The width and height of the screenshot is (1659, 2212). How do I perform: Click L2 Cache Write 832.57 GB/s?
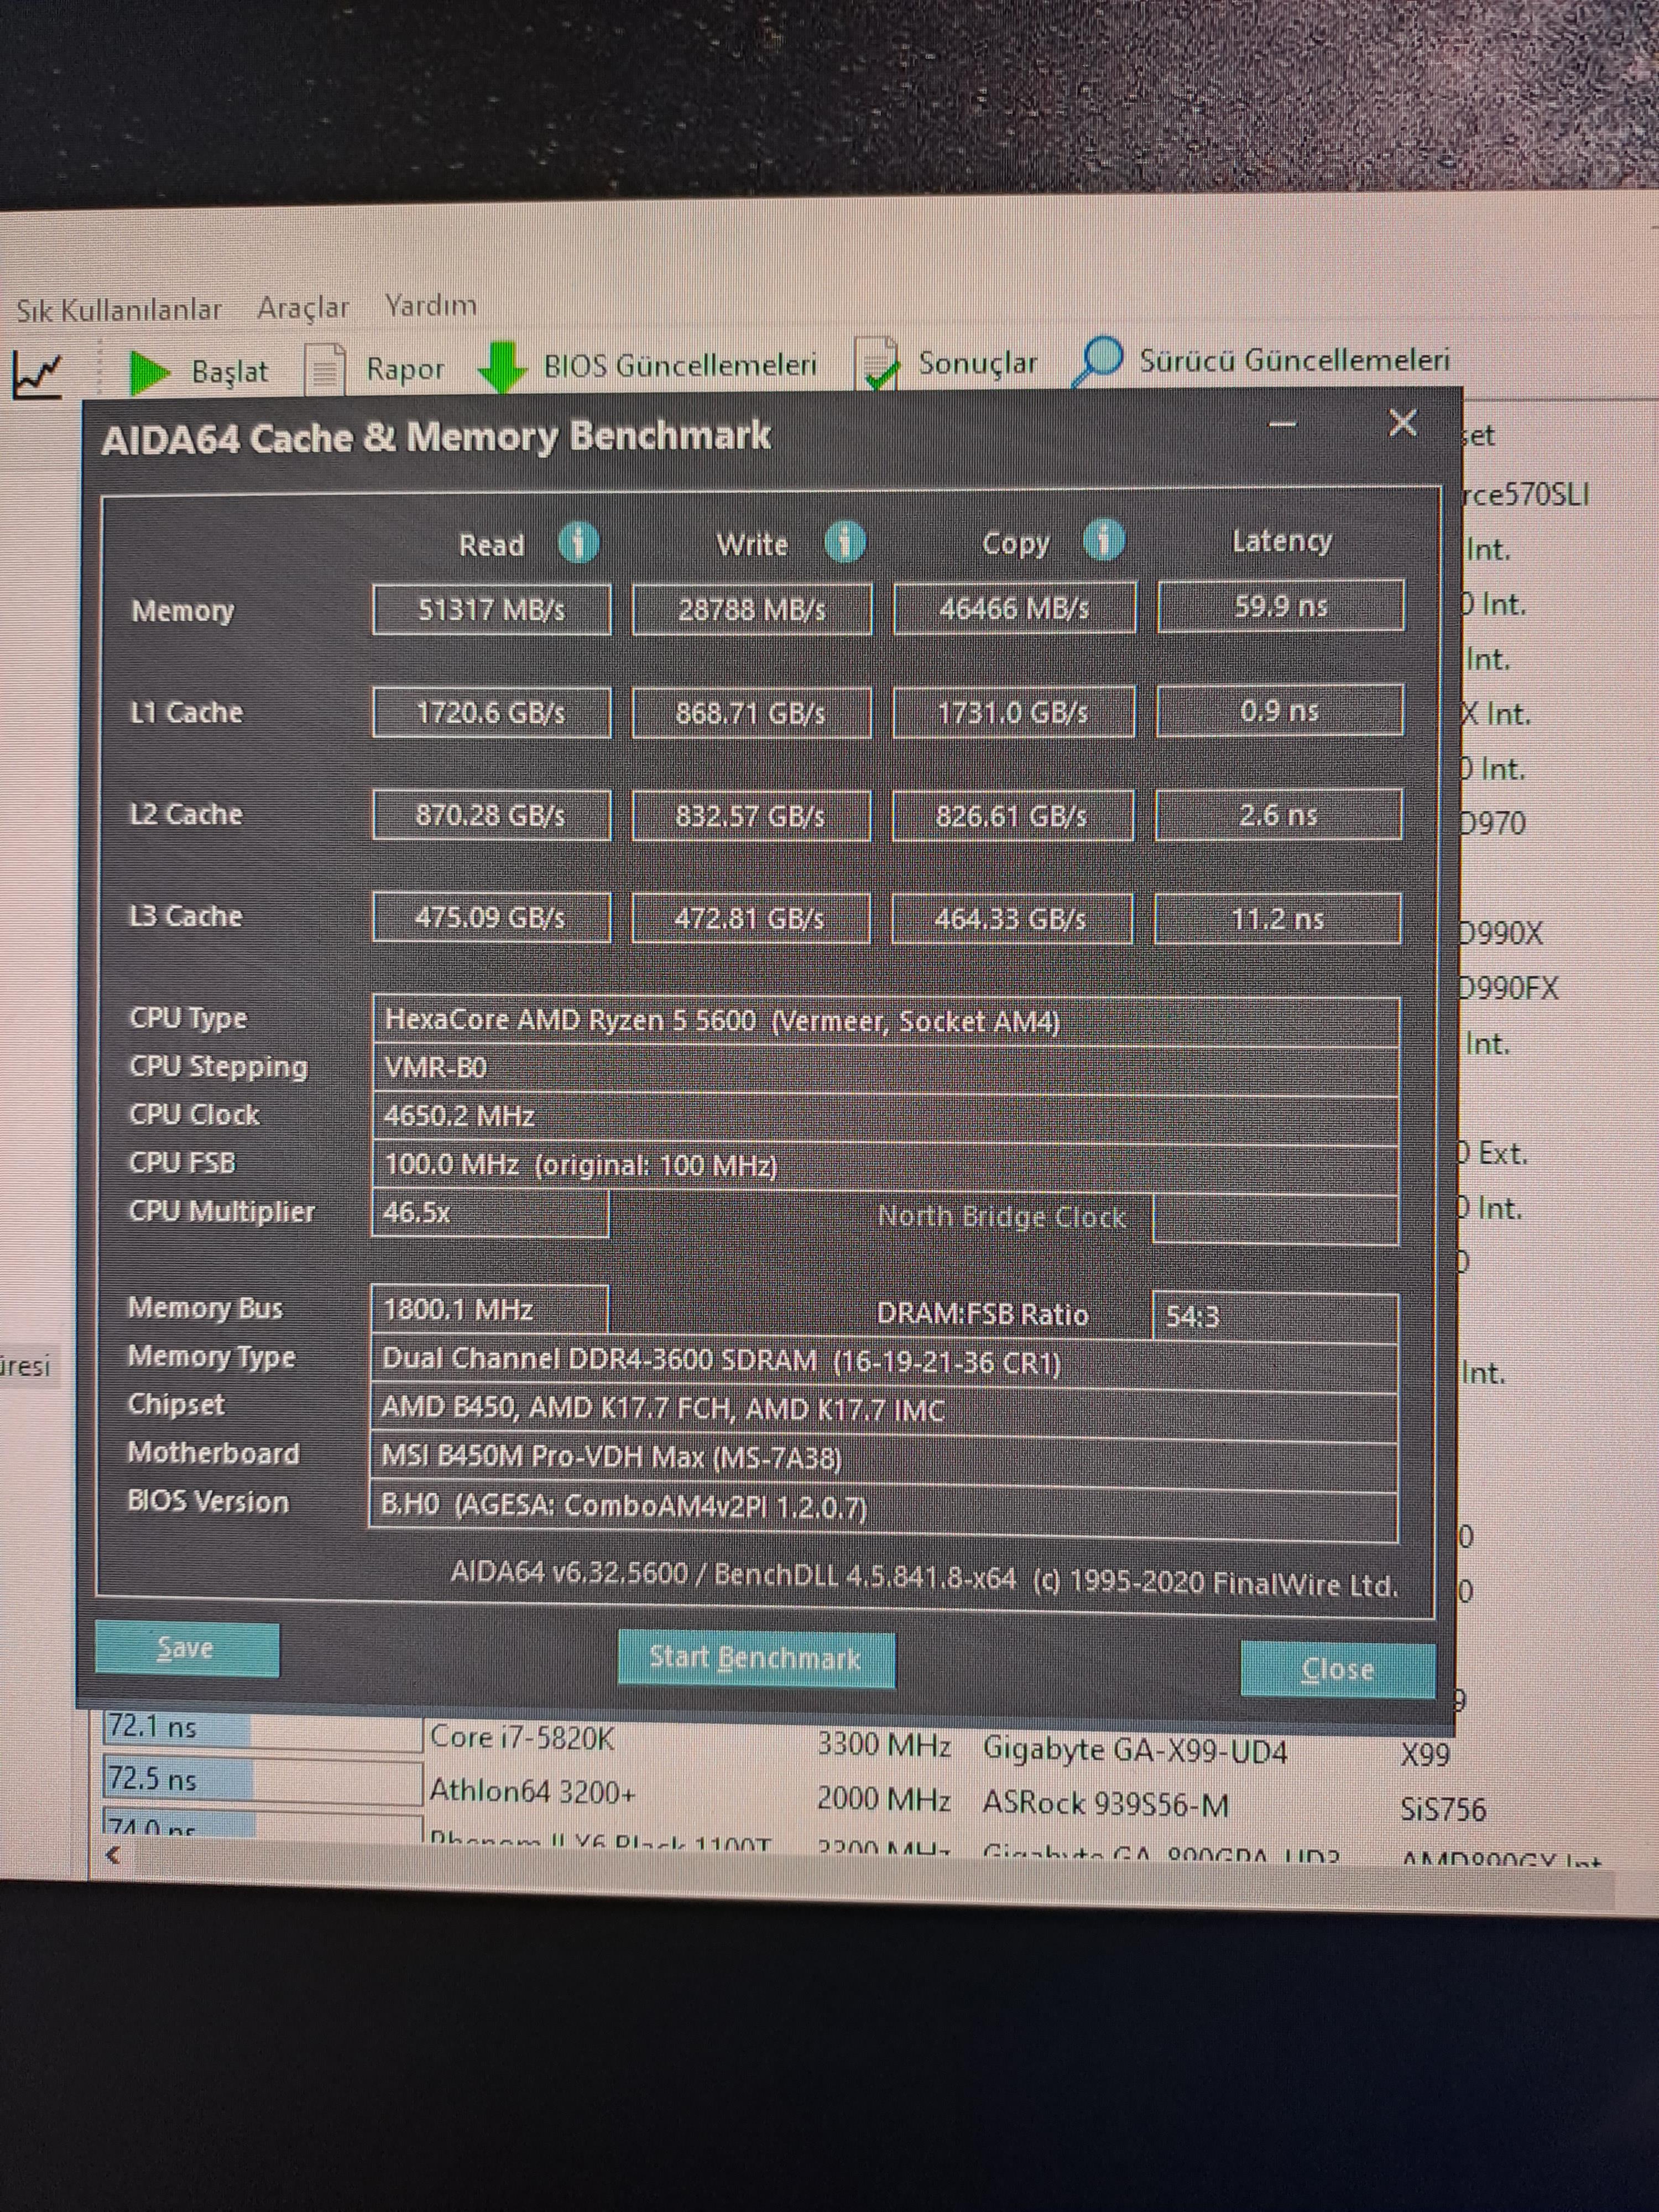pyautogui.click(x=751, y=816)
